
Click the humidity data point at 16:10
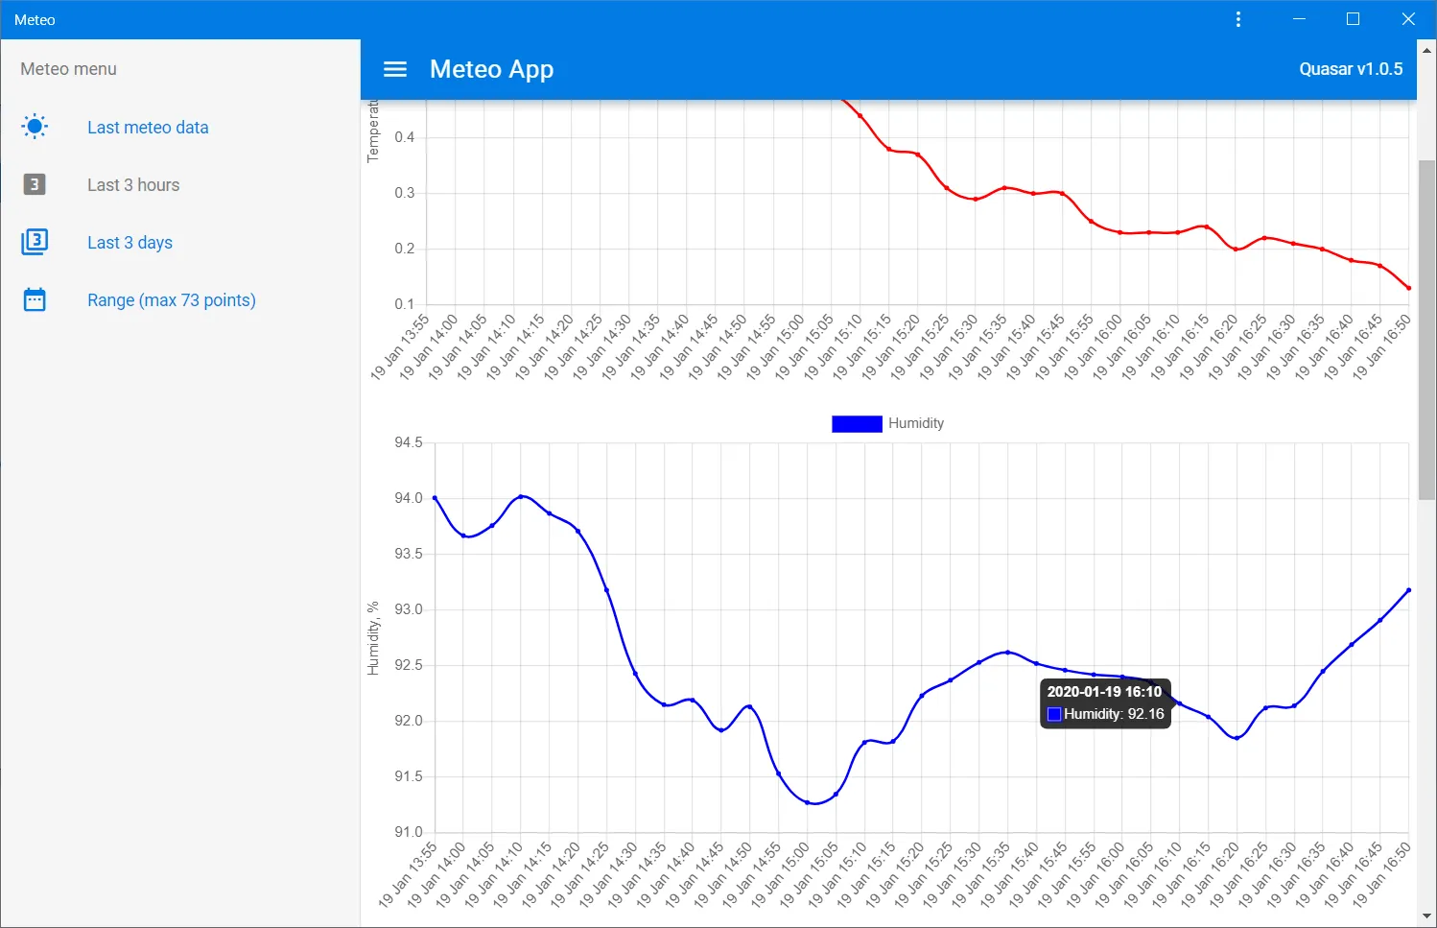click(1179, 702)
